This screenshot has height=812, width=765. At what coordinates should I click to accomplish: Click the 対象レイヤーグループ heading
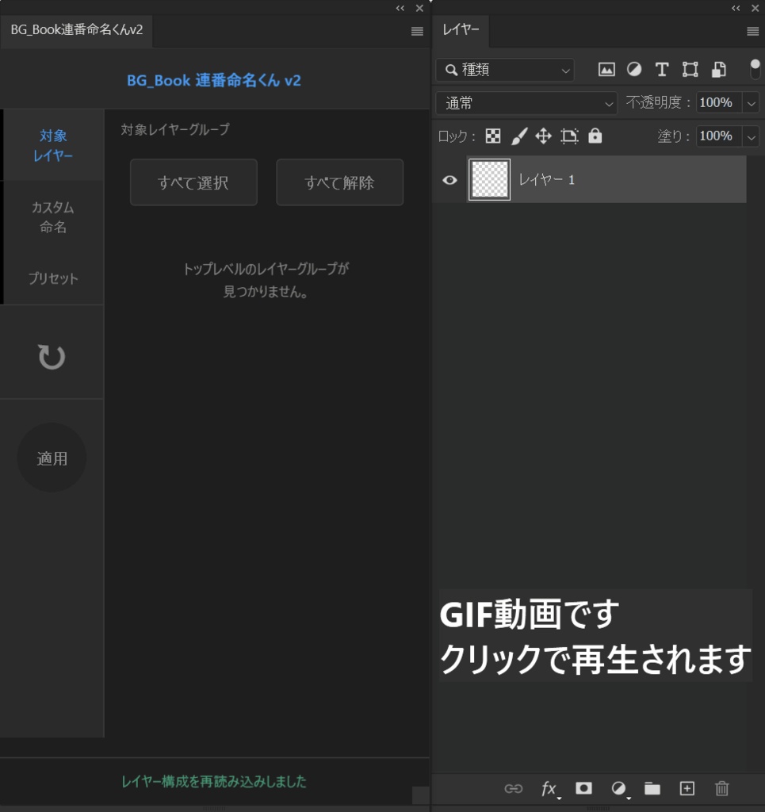pos(175,129)
